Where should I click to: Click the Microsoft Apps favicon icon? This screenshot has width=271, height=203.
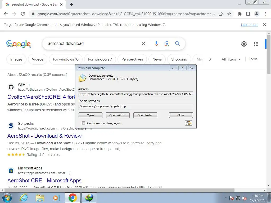[11, 171]
